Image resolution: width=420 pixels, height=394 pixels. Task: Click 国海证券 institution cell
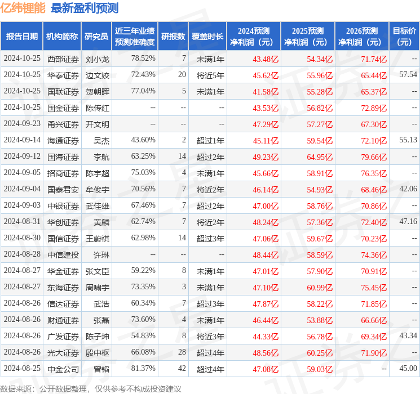[x=63, y=157]
